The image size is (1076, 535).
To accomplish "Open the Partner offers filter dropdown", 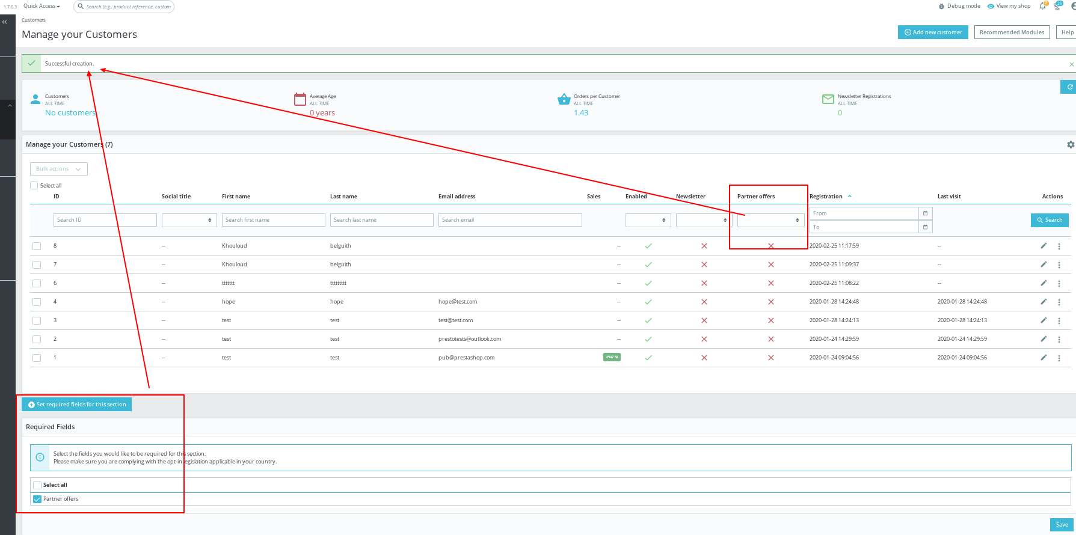I will tap(771, 220).
